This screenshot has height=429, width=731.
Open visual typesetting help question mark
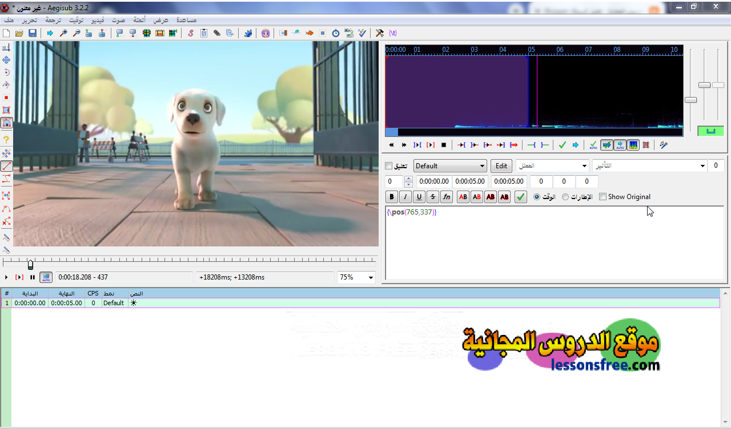[6, 140]
